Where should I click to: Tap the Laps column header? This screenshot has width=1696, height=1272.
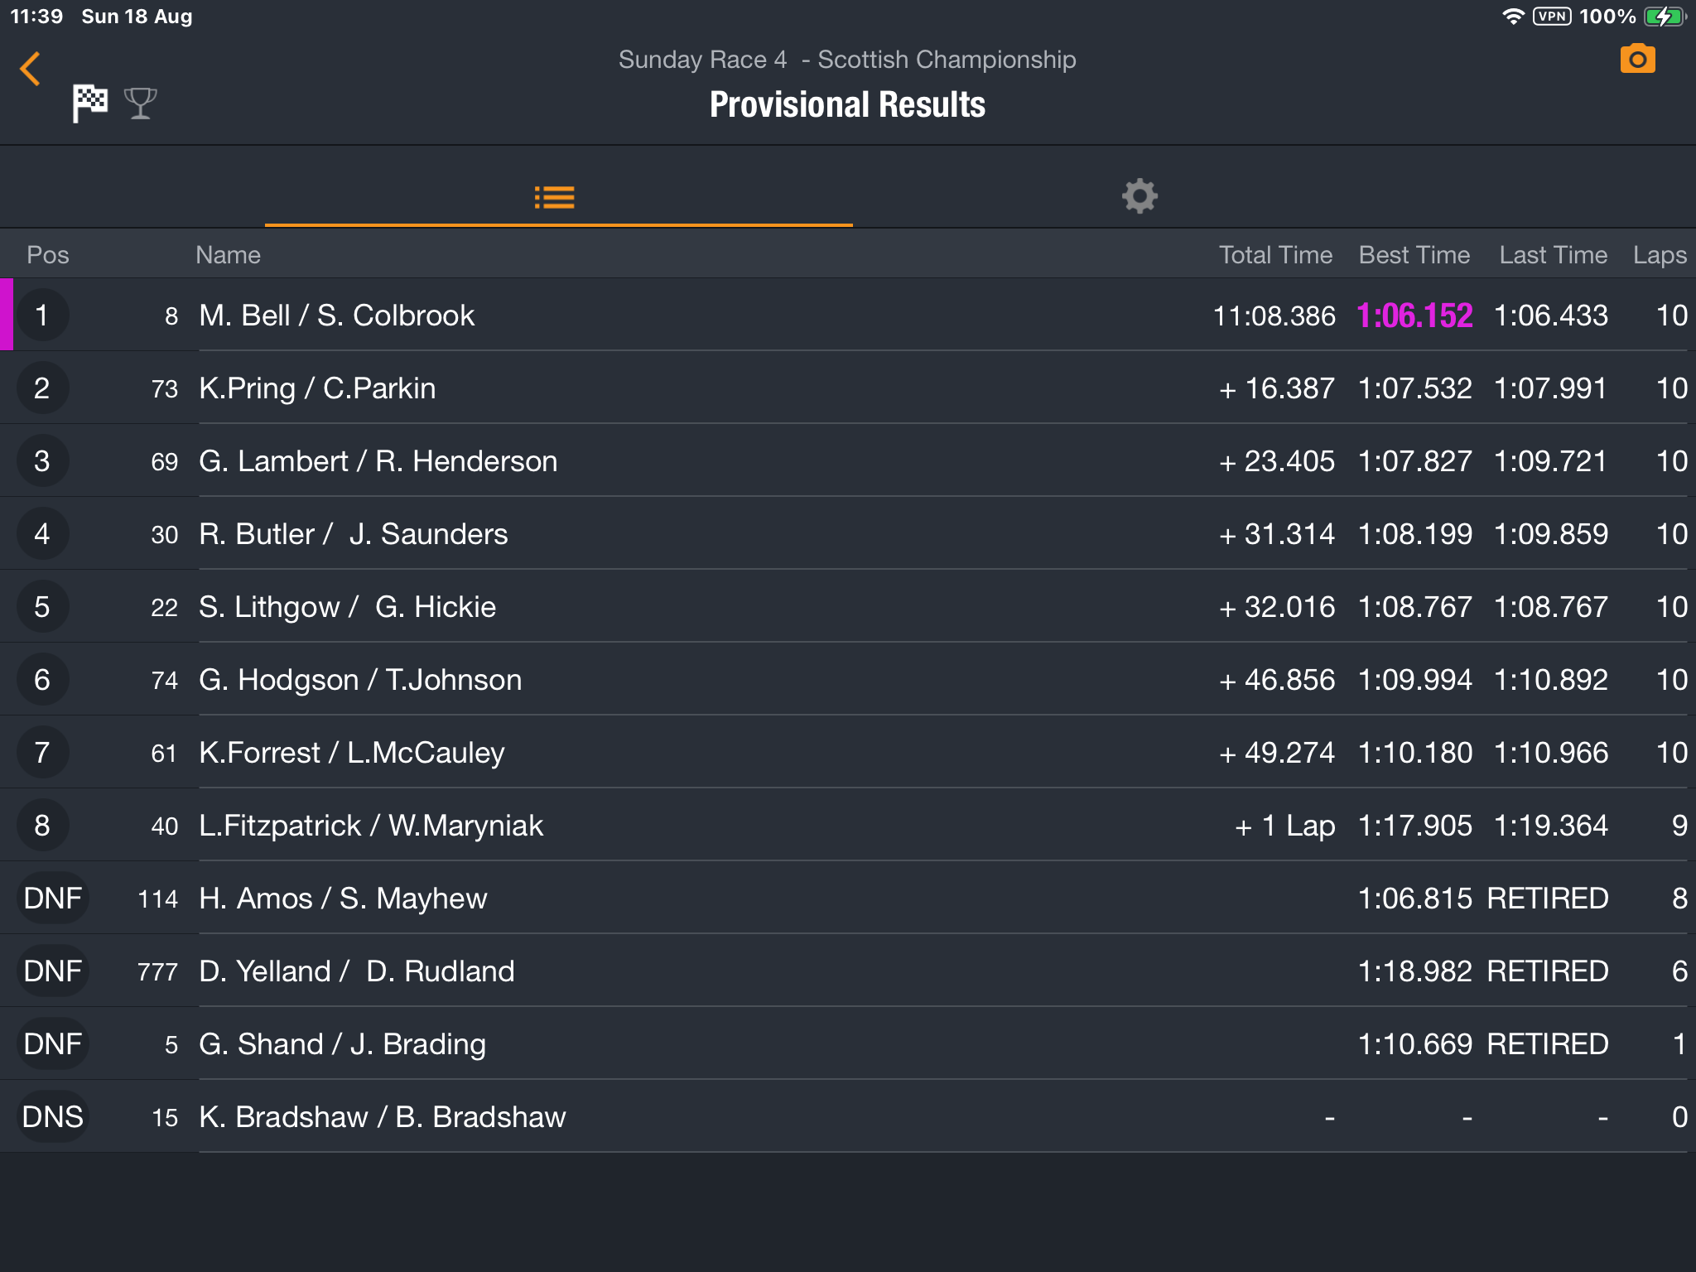[x=1659, y=255]
